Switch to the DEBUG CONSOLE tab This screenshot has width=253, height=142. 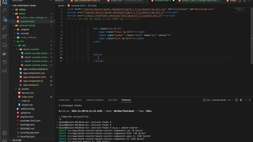tap(95, 100)
